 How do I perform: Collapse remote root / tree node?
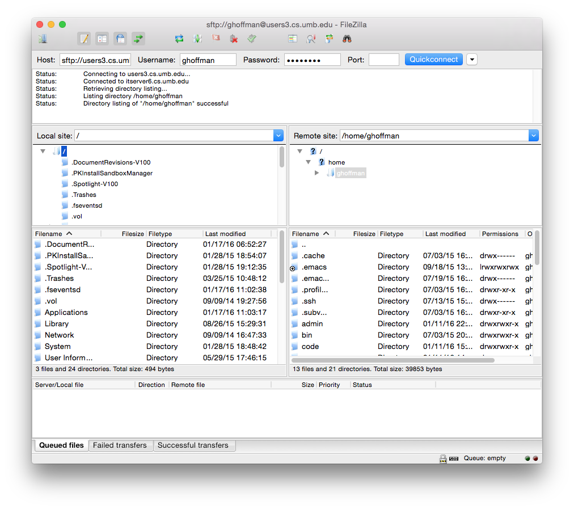[300, 151]
